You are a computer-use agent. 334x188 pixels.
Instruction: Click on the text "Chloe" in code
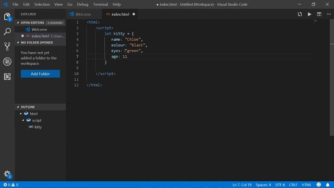tap(133, 39)
